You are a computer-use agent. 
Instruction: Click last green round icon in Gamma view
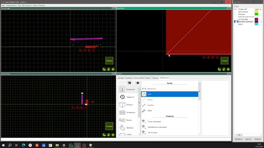(x=113, y=135)
